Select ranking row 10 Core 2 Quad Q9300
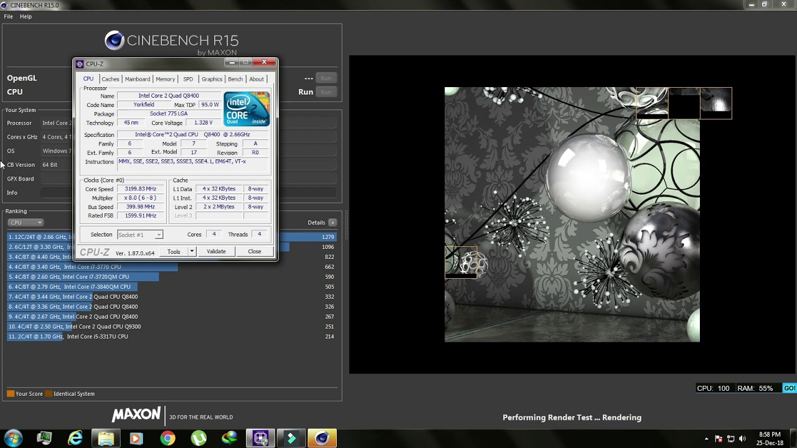This screenshot has height=448, width=797. pyautogui.click(x=172, y=327)
